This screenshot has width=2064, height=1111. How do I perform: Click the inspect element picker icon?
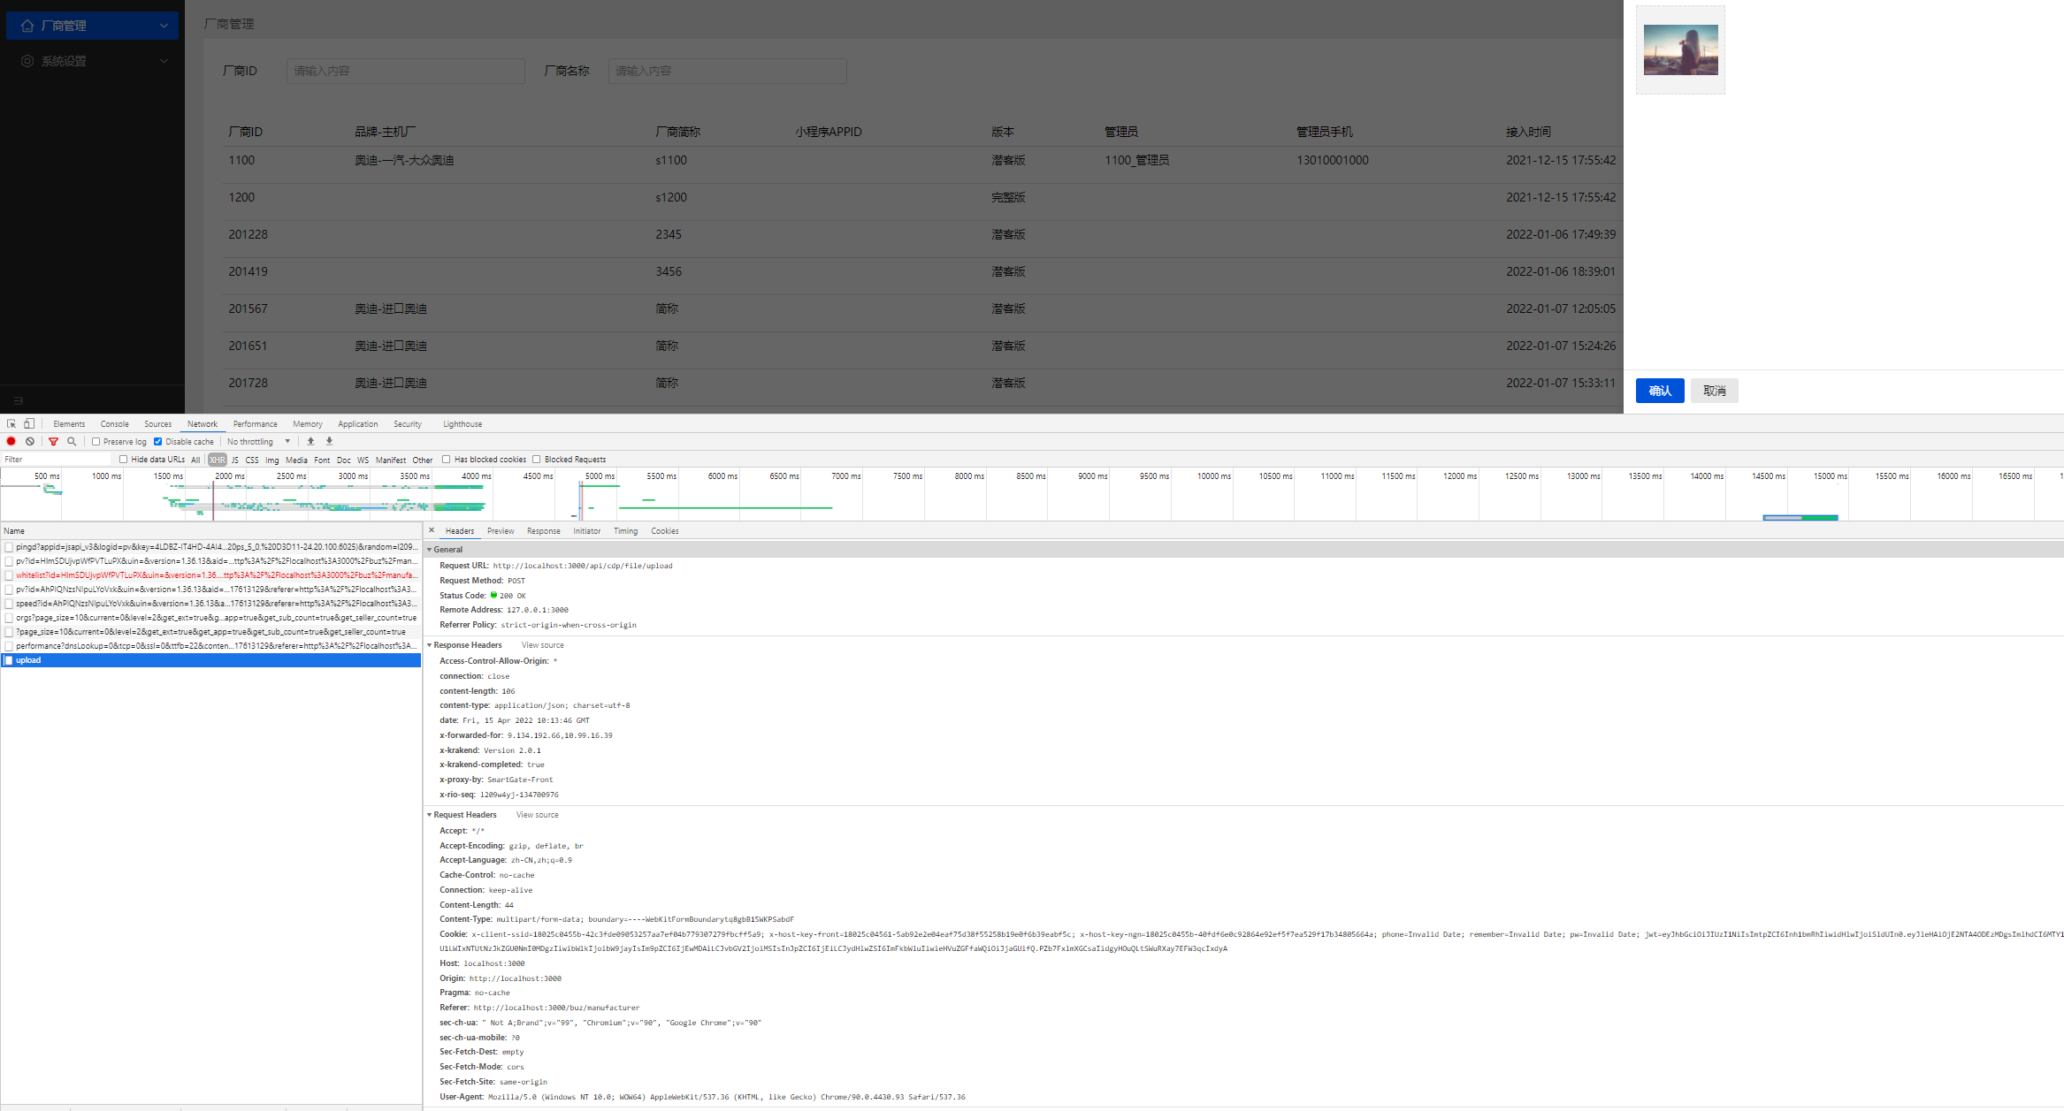pyautogui.click(x=11, y=424)
